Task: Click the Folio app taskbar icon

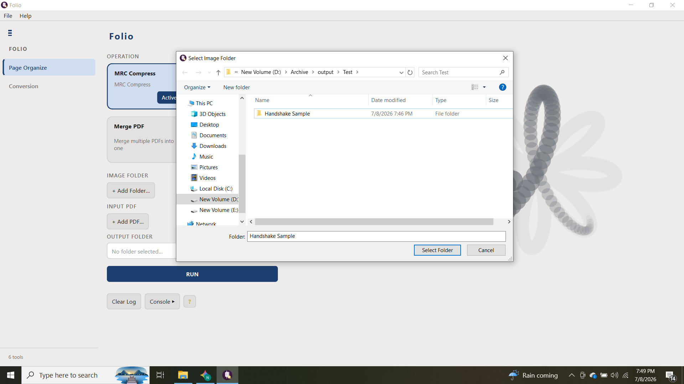Action: 227,375
